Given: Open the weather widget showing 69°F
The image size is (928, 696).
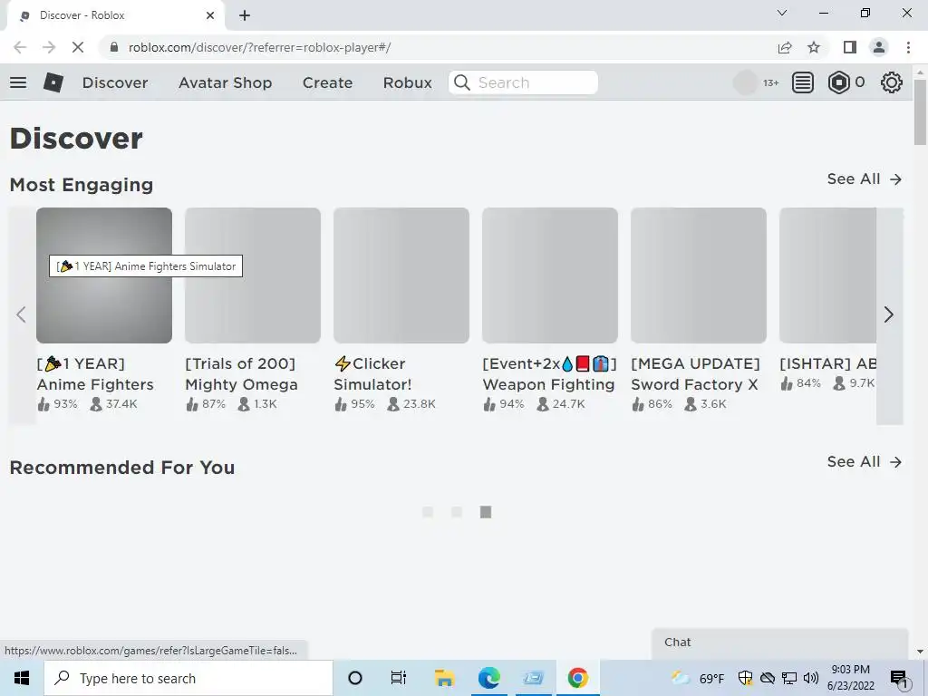Looking at the screenshot, I should point(698,678).
